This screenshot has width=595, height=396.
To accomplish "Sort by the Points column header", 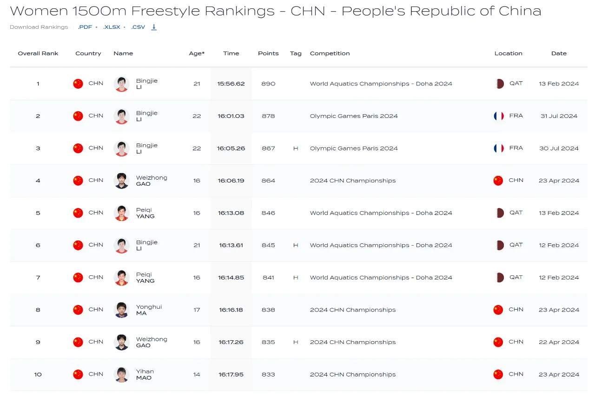I will point(268,53).
